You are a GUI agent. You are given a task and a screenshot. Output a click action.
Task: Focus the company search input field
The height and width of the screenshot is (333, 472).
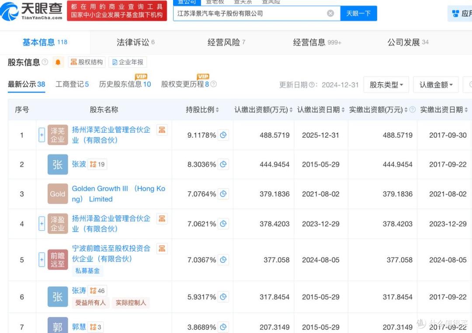pyautogui.click(x=257, y=13)
